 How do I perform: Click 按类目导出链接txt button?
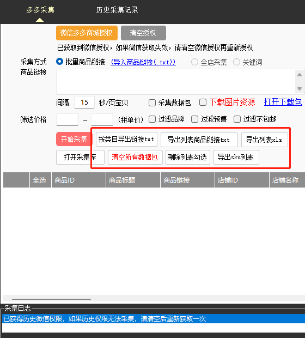pyautogui.click(x=126, y=140)
